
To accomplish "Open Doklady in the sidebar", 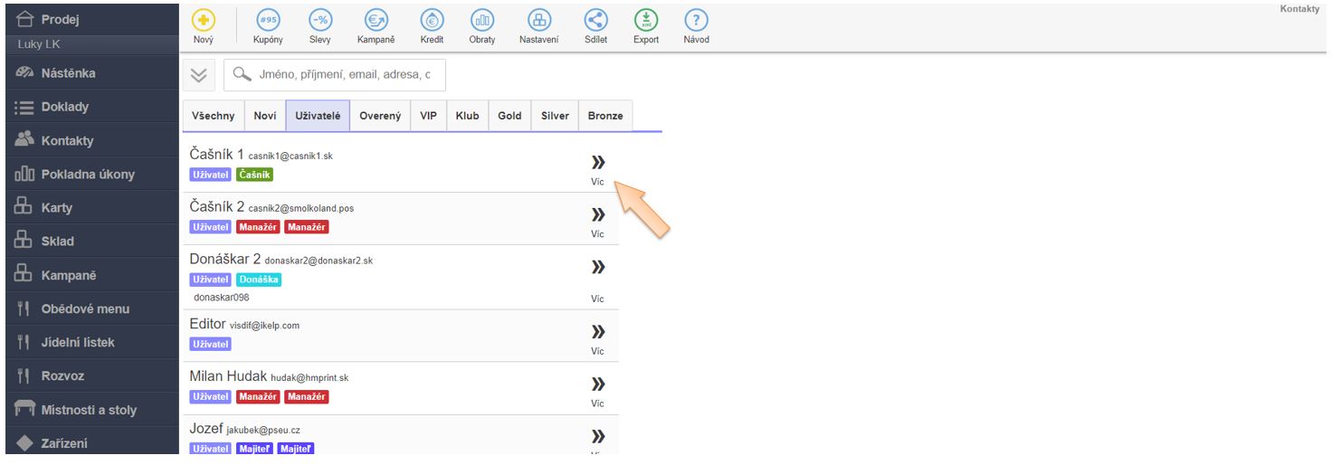I will [x=65, y=107].
